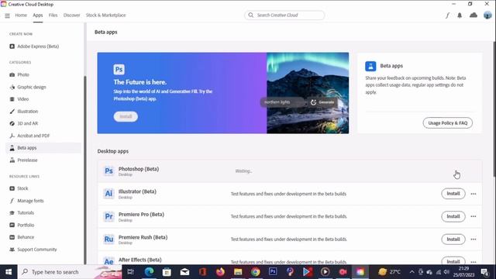This screenshot has width=496, height=279.
Task: Click the taskbar search box
Action: [x=71, y=272]
